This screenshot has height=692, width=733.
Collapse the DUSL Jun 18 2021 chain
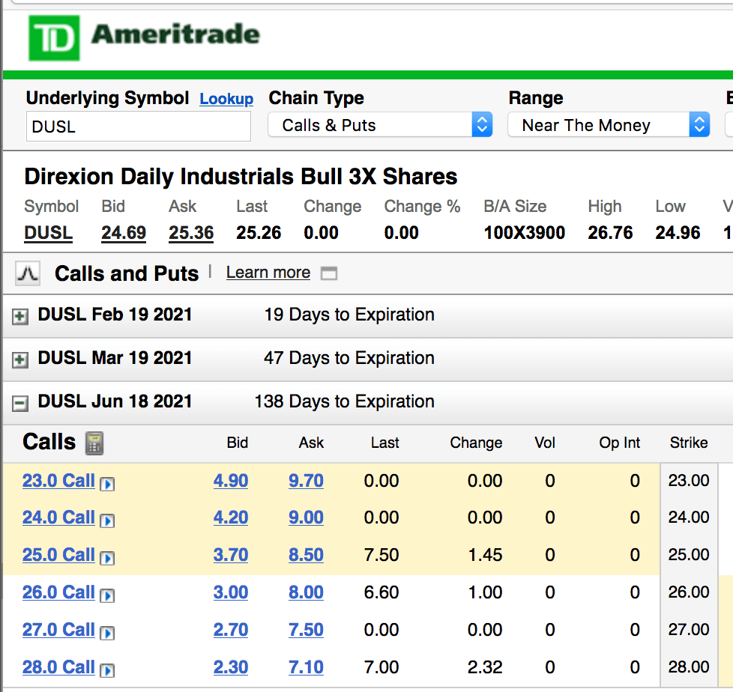click(x=20, y=403)
